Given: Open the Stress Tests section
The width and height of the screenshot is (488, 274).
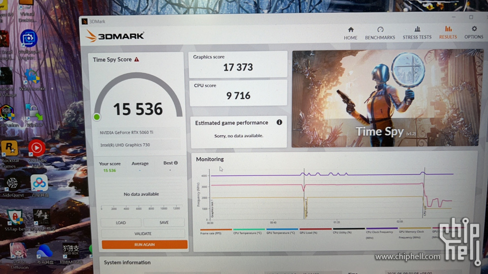Looking at the screenshot, I should pyautogui.click(x=417, y=33).
